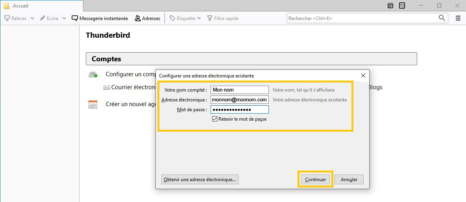
Task: Click the Adresse électronique field
Action: coord(240,100)
